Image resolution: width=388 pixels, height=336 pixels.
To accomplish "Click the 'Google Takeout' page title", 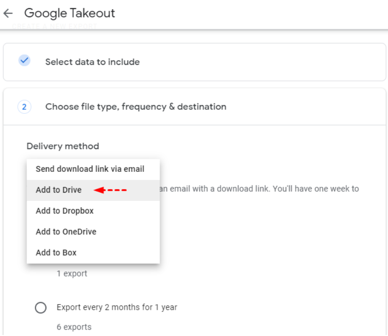I will 70,13.
